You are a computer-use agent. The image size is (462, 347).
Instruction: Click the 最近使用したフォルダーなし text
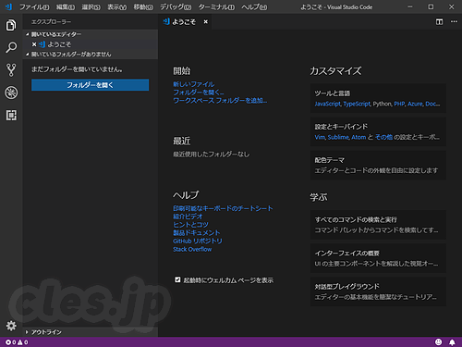pos(212,155)
